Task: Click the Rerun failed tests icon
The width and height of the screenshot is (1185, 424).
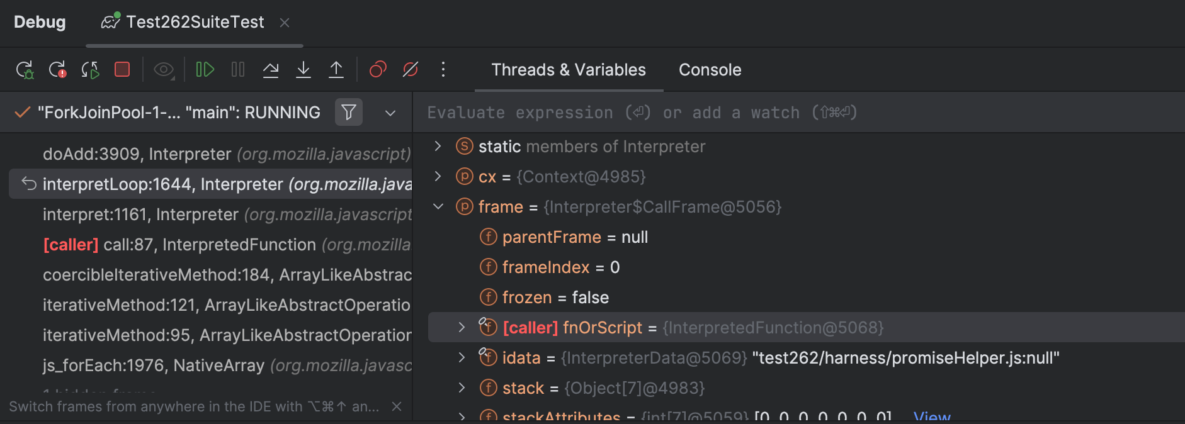Action: tap(57, 69)
